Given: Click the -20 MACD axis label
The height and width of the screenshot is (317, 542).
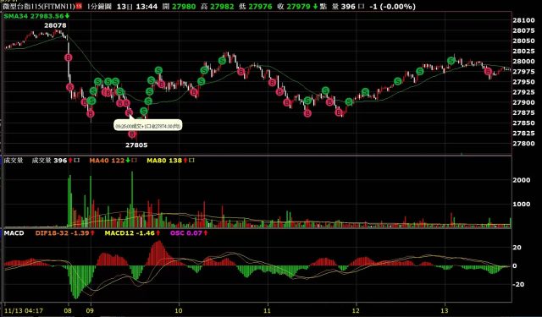Looking at the screenshot, I should click(x=517, y=285).
